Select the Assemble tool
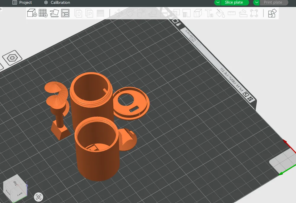Image resolution: width=296 pixels, height=203 pixels. click(x=243, y=13)
